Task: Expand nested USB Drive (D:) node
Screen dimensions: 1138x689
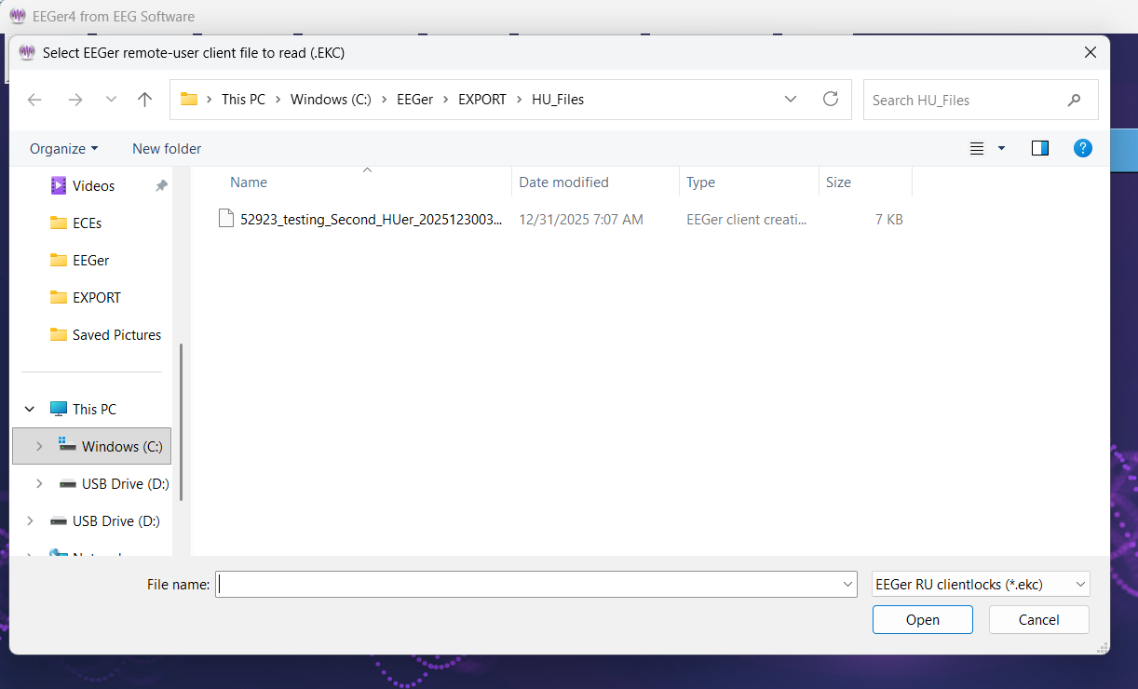Action: [x=39, y=483]
